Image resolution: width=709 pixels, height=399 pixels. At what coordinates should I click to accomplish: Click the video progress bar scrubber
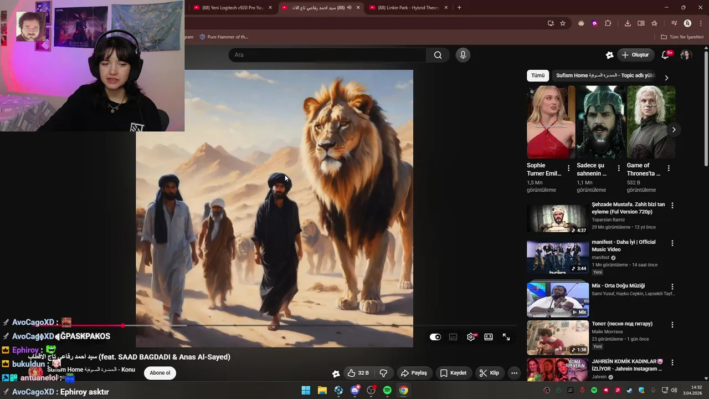point(123,325)
